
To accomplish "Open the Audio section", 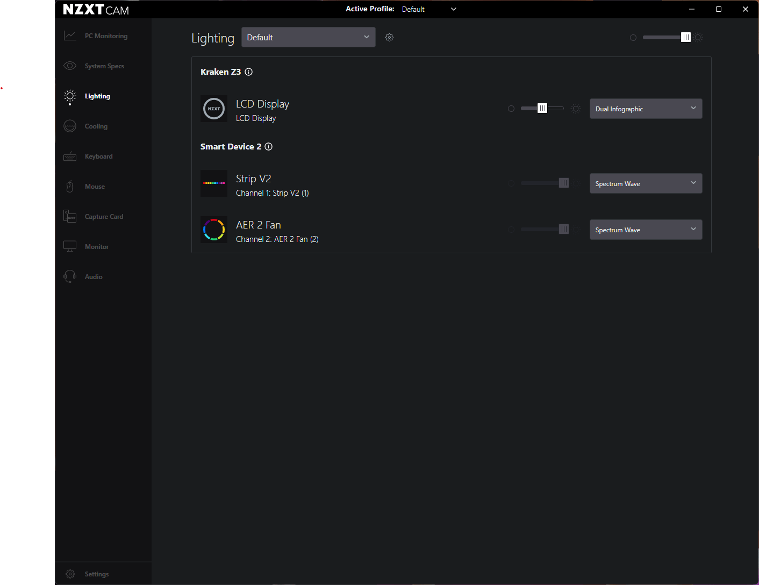I will point(94,277).
